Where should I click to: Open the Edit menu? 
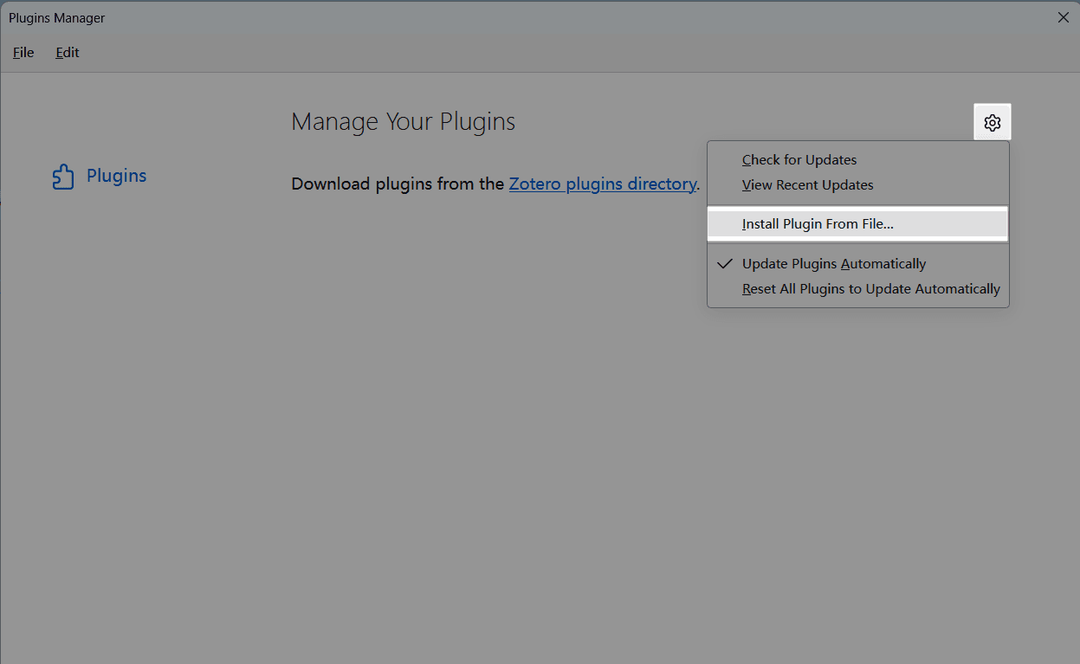[x=67, y=53]
